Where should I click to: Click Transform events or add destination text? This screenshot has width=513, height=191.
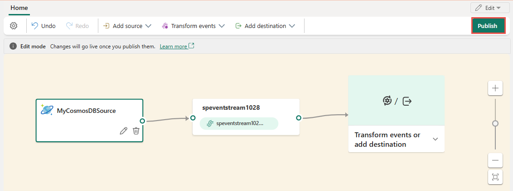(387, 140)
